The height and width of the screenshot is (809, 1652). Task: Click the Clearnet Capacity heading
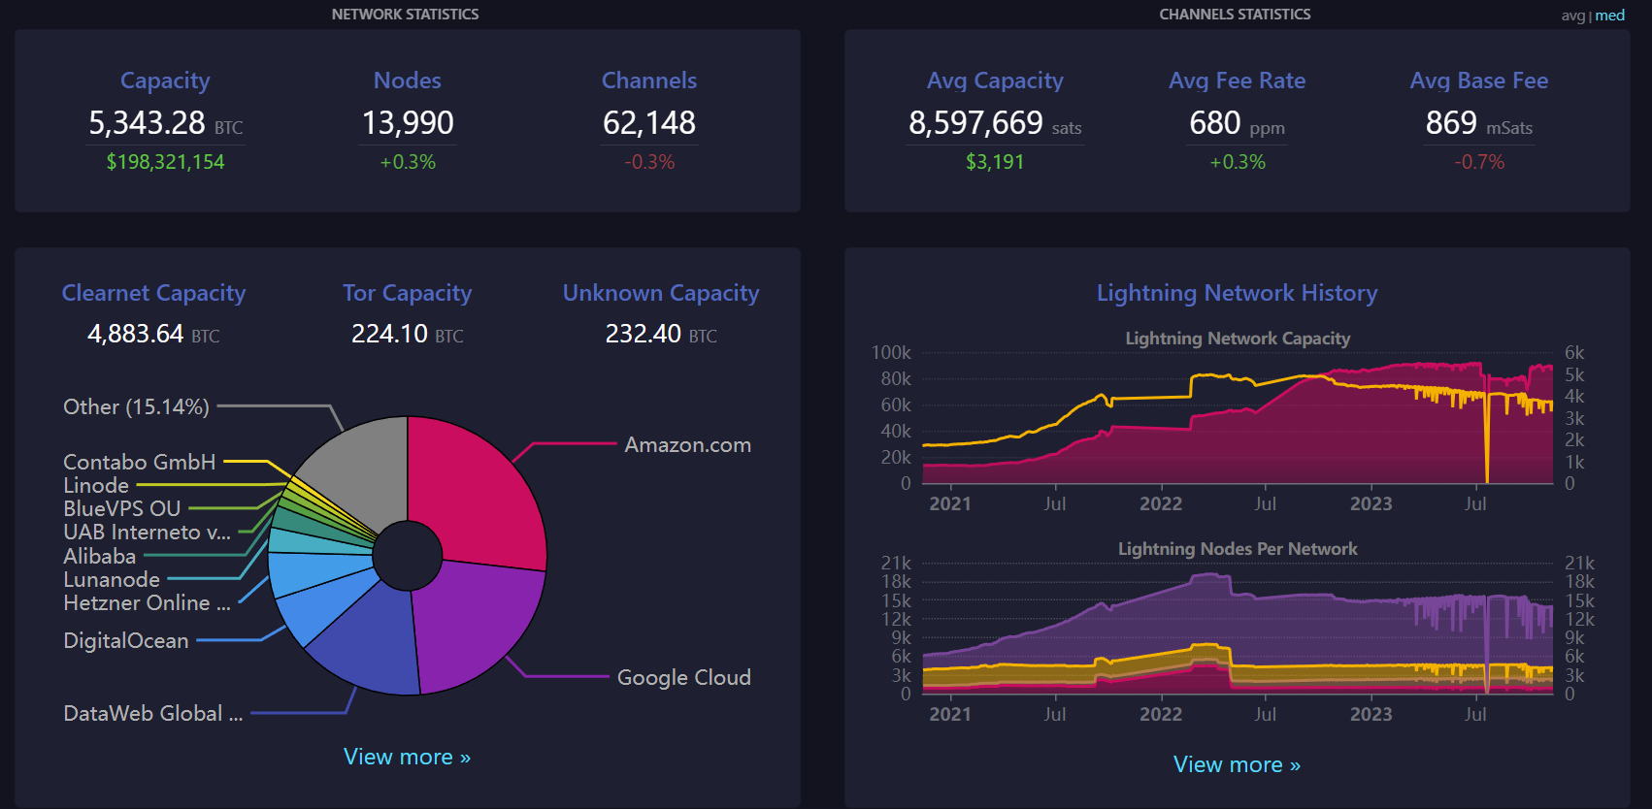tap(153, 293)
